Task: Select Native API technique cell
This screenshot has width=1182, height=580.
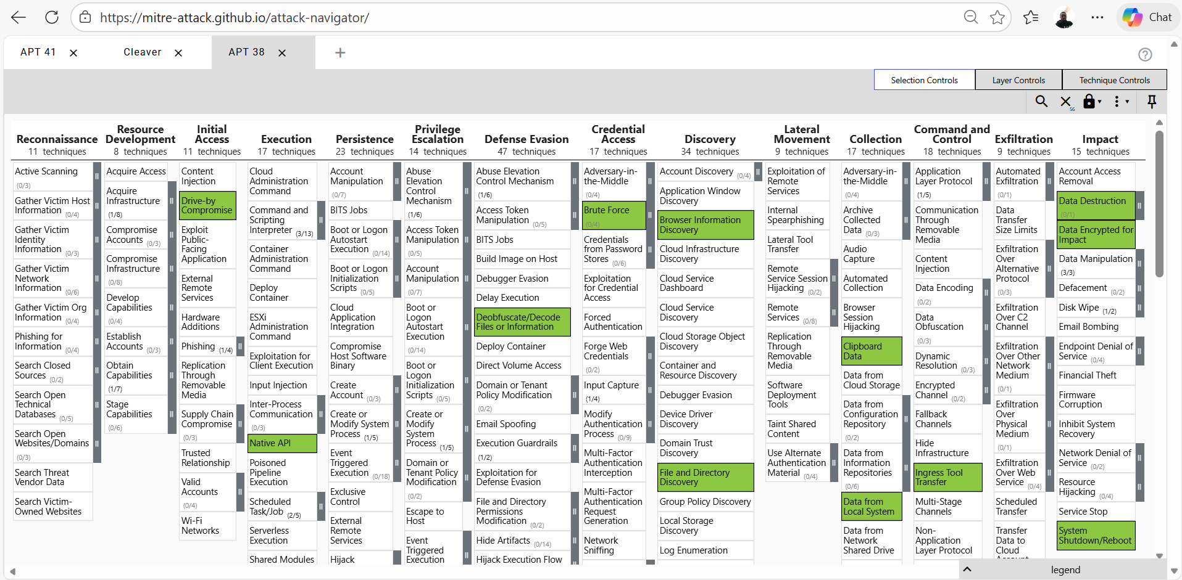Action: (282, 443)
